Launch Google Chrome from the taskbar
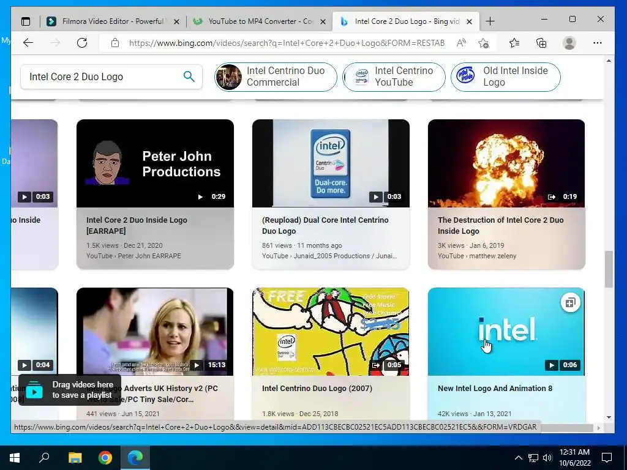The image size is (627, 470). click(x=105, y=458)
